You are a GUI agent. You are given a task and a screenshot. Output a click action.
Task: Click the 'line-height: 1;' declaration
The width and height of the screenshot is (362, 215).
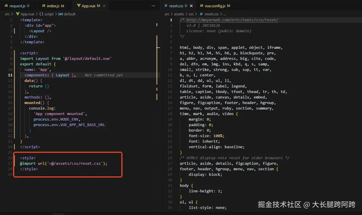pos(205,191)
